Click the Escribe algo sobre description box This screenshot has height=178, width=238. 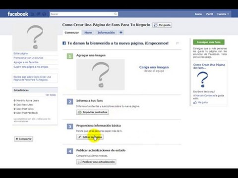tap(35, 78)
